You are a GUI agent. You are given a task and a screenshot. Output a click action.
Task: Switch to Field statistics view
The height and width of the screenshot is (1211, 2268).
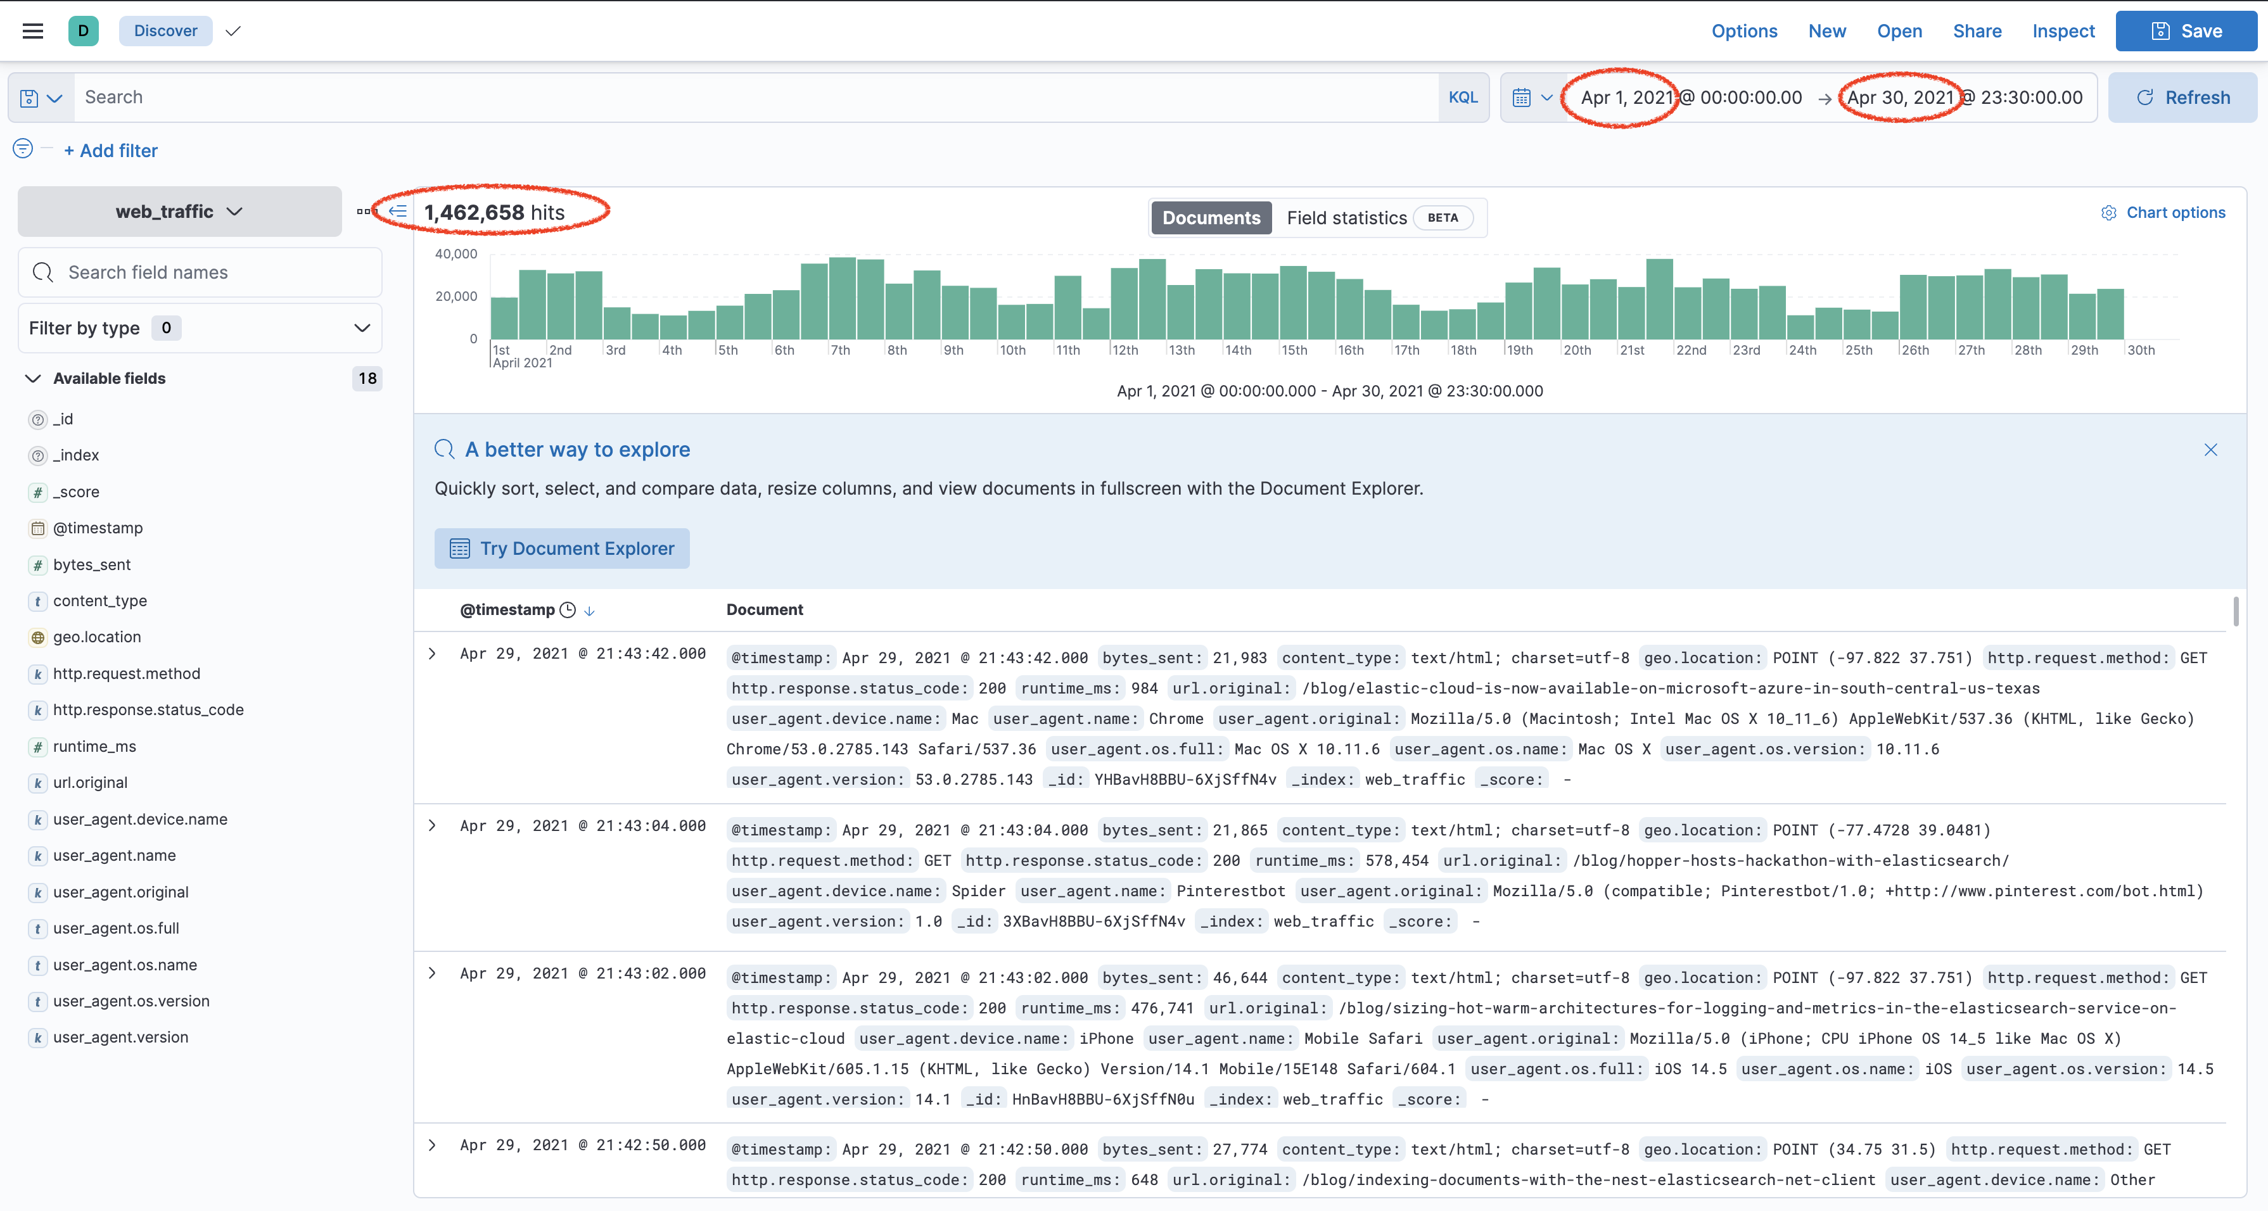point(1379,219)
